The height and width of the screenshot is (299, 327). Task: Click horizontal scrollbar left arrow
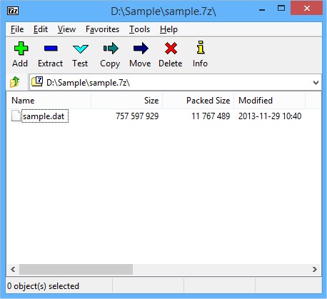tap(13, 270)
